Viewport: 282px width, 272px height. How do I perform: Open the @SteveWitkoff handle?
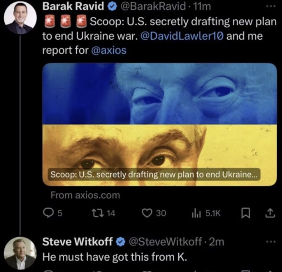click(x=165, y=242)
